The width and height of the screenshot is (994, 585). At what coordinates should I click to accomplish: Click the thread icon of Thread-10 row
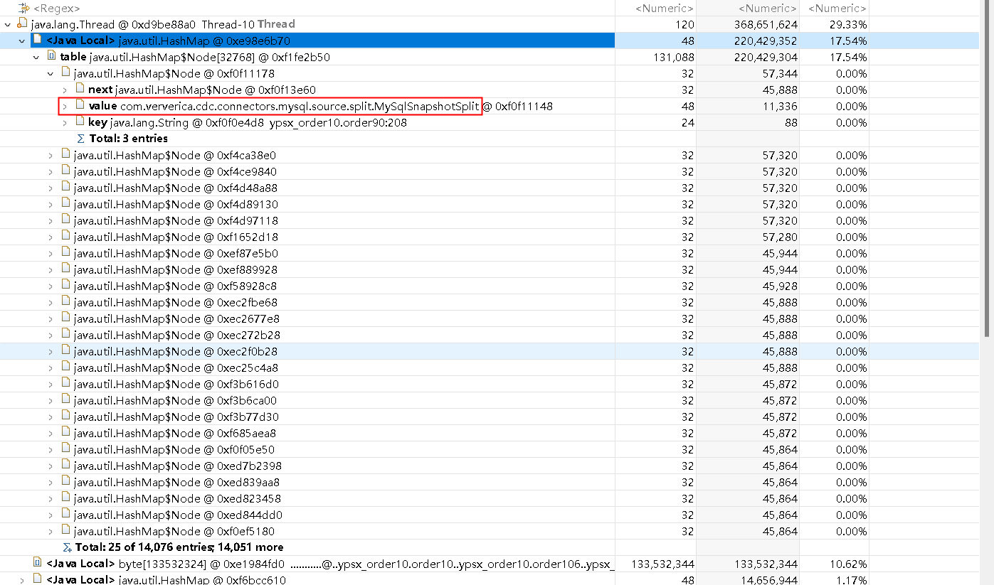coord(22,24)
